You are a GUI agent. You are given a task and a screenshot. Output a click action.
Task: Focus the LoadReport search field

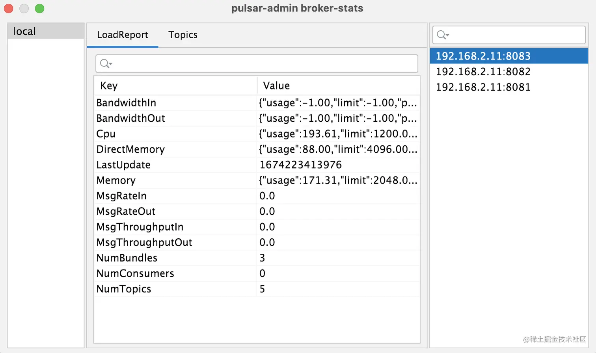264,63
